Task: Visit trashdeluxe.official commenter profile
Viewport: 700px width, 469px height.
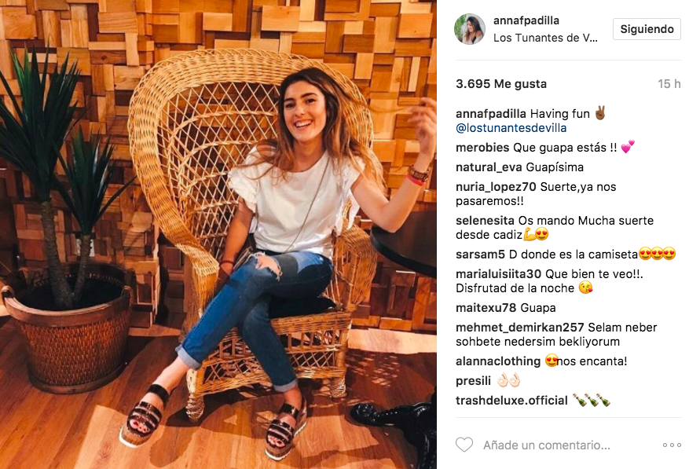Action: [x=511, y=401]
